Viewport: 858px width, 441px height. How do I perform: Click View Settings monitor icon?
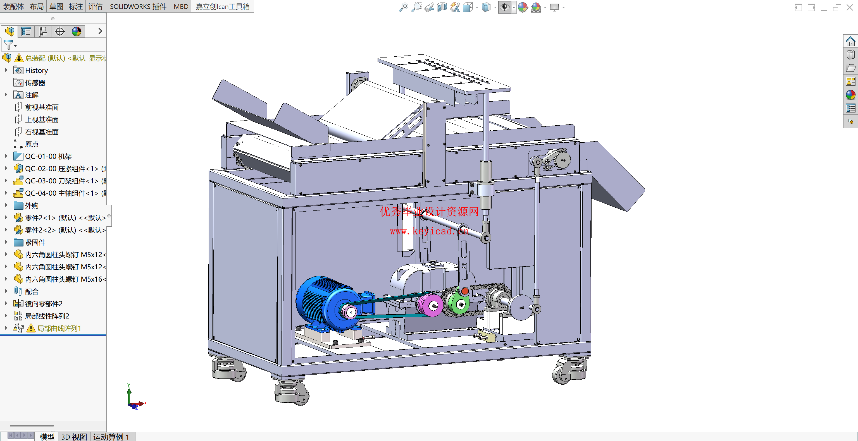(554, 7)
